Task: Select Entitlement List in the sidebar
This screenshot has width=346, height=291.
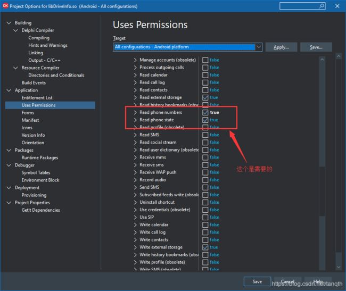Action: pyautogui.click(x=37, y=98)
